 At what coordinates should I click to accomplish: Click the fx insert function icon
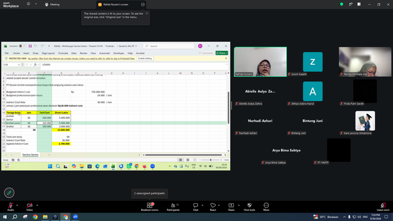point(35,64)
